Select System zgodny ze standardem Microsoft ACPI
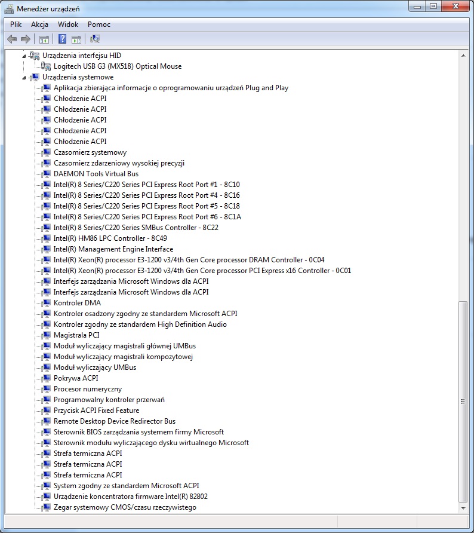The height and width of the screenshot is (533, 474). (x=126, y=486)
